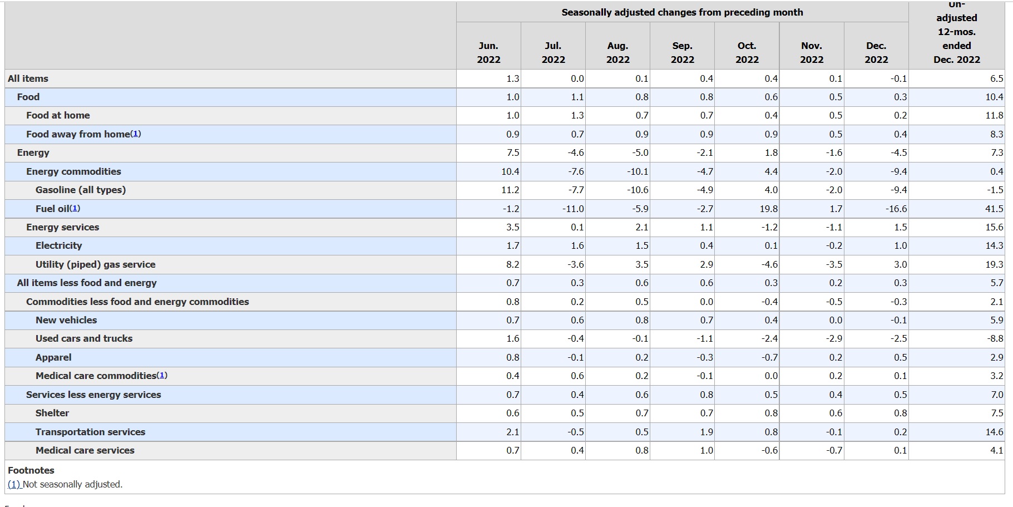Select the Electricity row label
The image size is (1013, 507).
pyautogui.click(x=58, y=245)
